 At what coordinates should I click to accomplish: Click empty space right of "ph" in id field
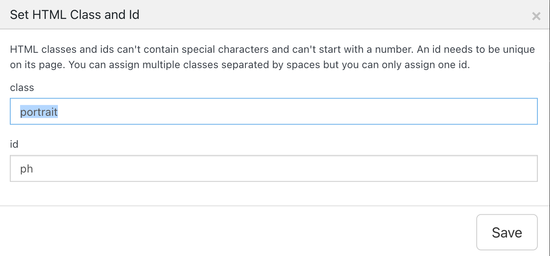276,169
